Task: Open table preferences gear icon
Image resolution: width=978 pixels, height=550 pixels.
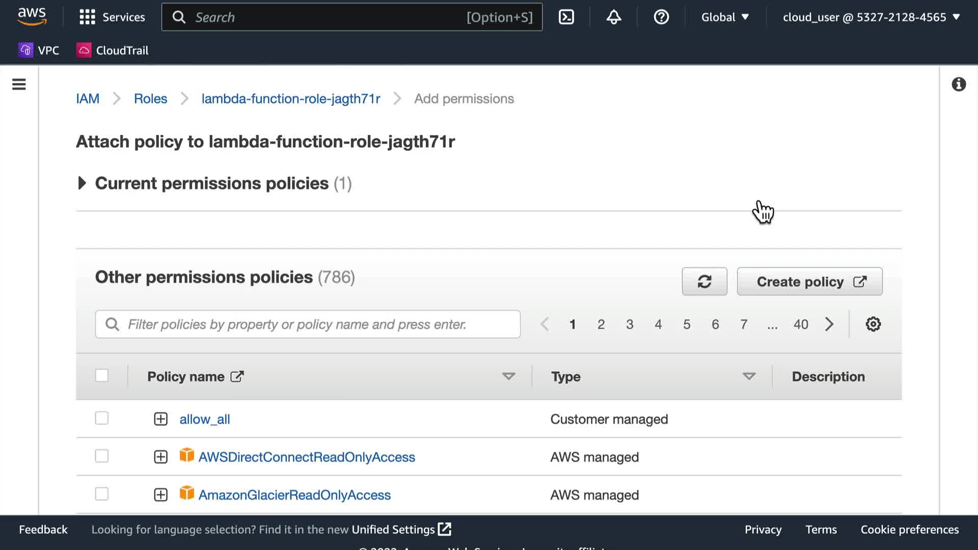Action: (873, 324)
